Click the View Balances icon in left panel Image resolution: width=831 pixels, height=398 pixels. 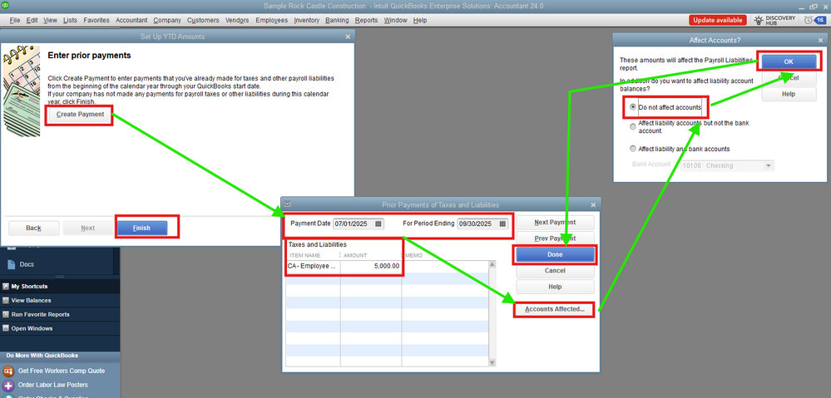coord(5,300)
